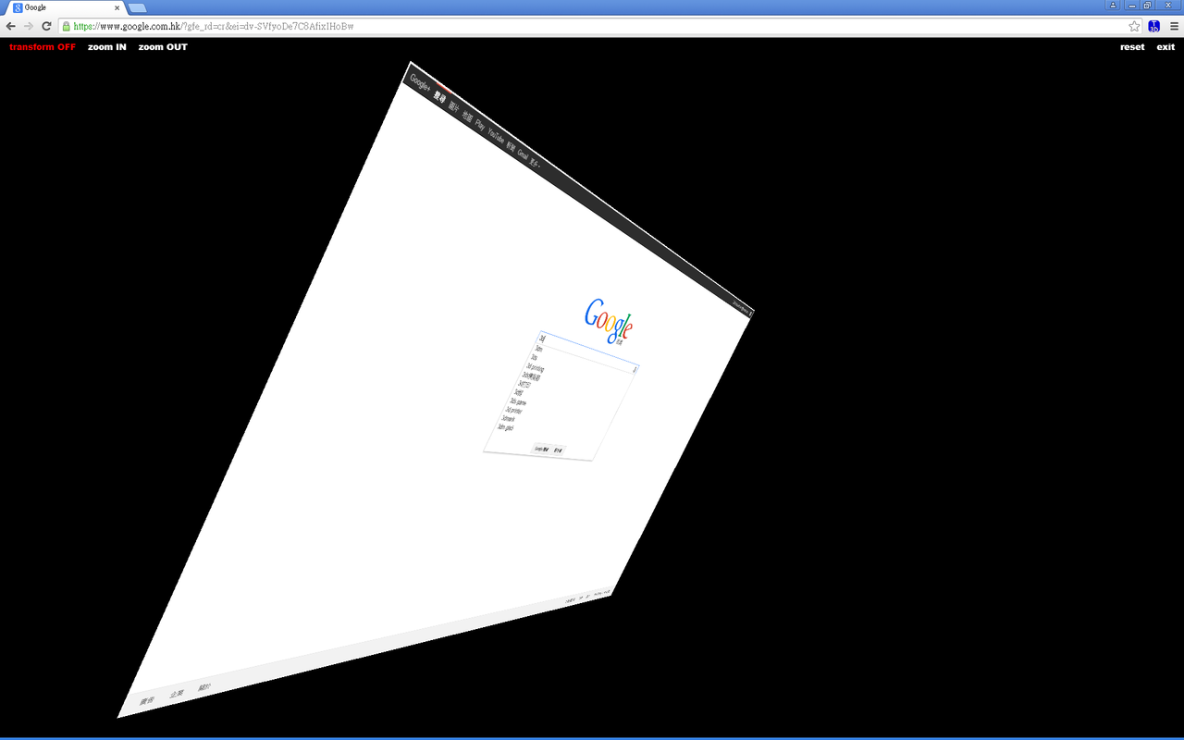Select 搜尋 in the tilted black bar
This screenshot has width=1184, height=740.
click(439, 97)
